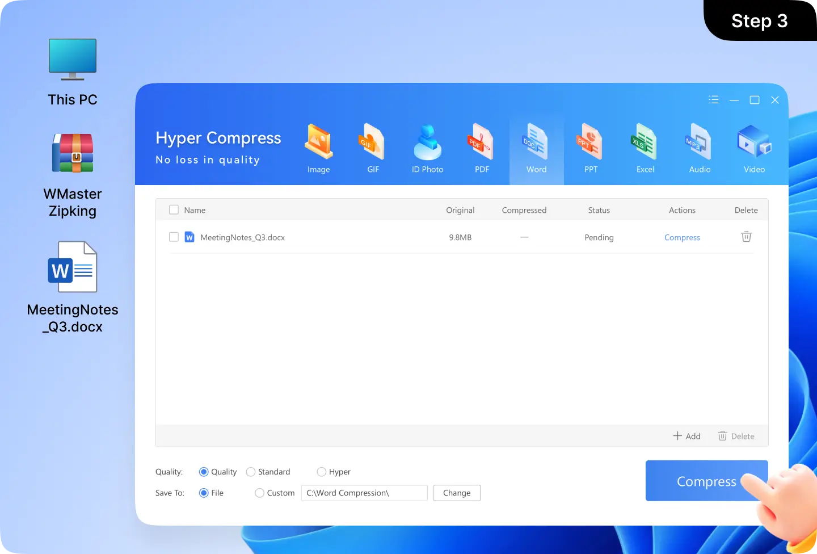Select the Custom save-to radio option
Screen dimensions: 817x554
(259, 493)
